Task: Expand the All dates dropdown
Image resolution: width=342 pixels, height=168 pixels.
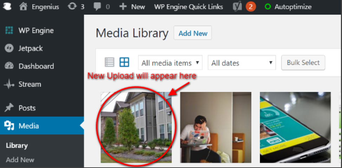Action: [242, 63]
